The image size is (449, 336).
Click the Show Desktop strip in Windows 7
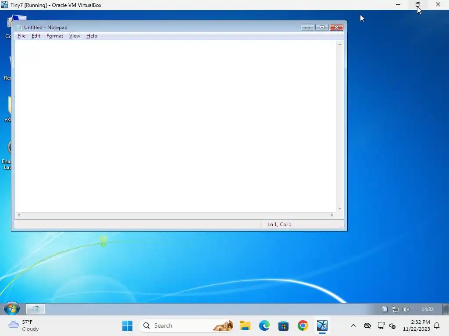pyautogui.click(x=445, y=309)
